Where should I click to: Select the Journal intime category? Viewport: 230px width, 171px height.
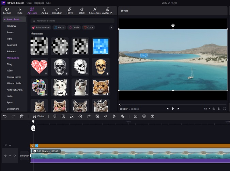[14, 77]
